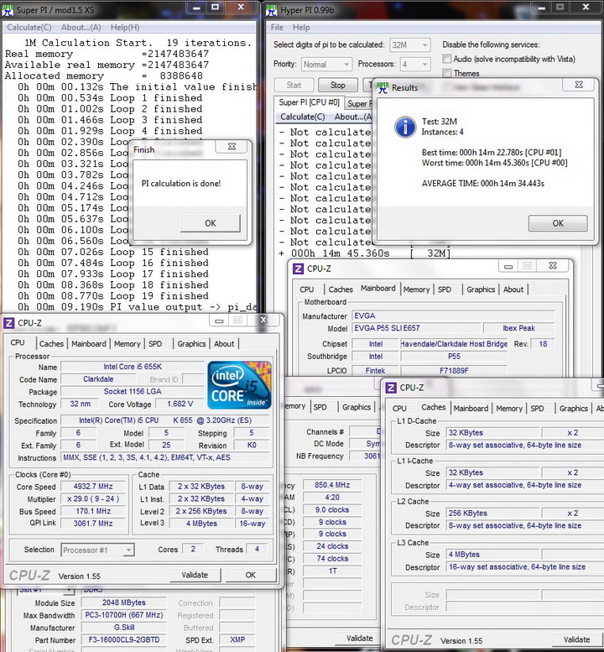Click Hyper PI app icon in title bar
The width and height of the screenshot is (604, 652).
(272, 10)
